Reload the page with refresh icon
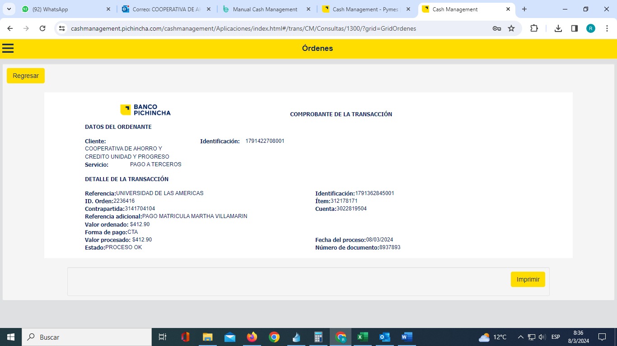The image size is (617, 346). pyautogui.click(x=42, y=28)
